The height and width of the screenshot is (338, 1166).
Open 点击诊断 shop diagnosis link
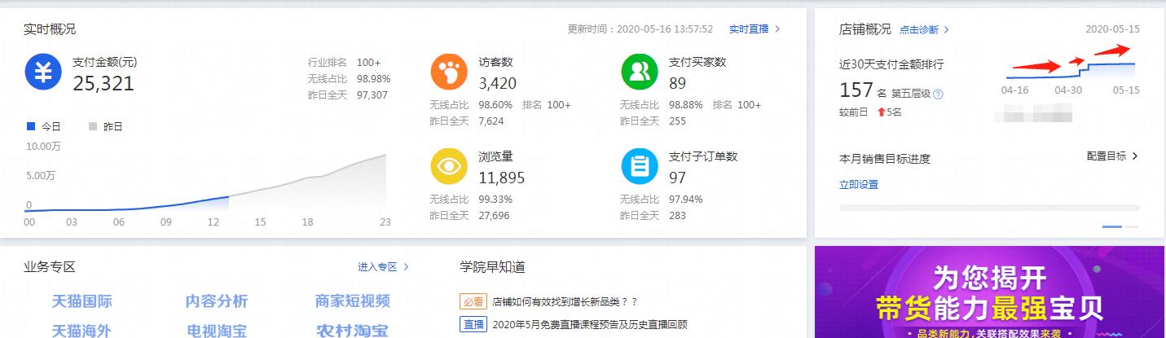[925, 29]
